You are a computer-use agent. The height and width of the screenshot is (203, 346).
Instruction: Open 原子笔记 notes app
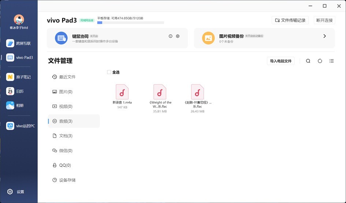pos(19,77)
